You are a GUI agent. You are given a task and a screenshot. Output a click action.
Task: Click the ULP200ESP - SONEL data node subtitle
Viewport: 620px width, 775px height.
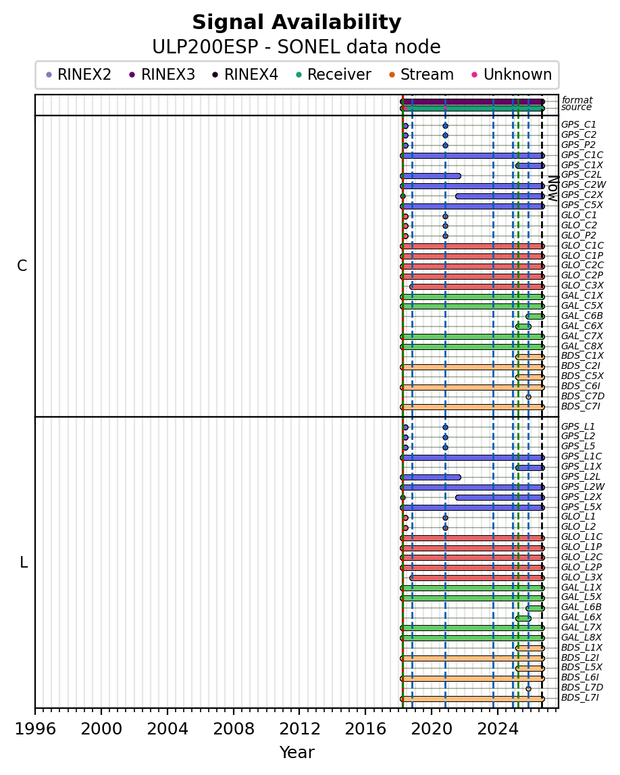(x=296, y=47)
